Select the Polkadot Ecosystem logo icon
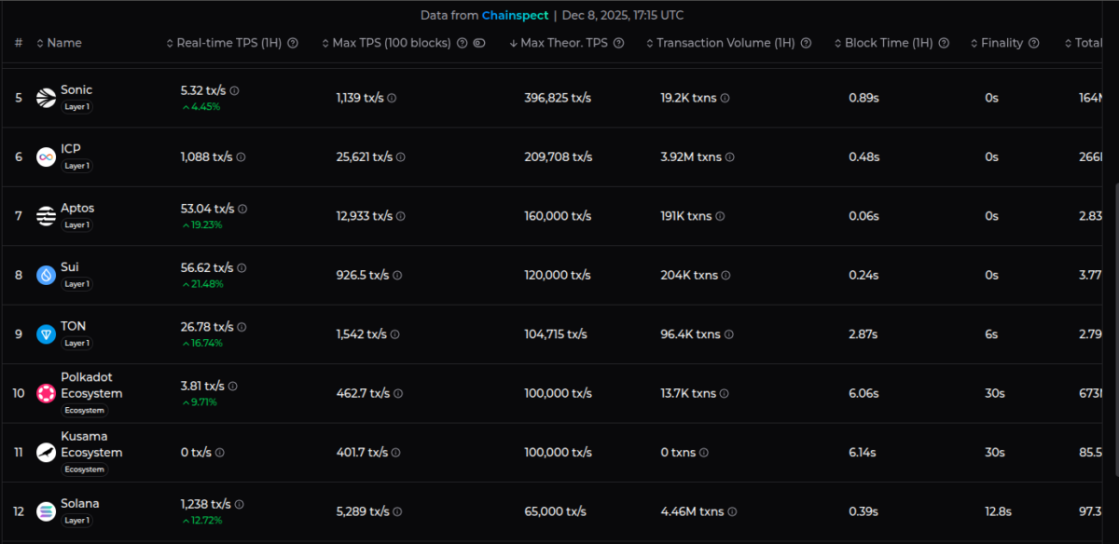The image size is (1119, 544). (x=44, y=393)
